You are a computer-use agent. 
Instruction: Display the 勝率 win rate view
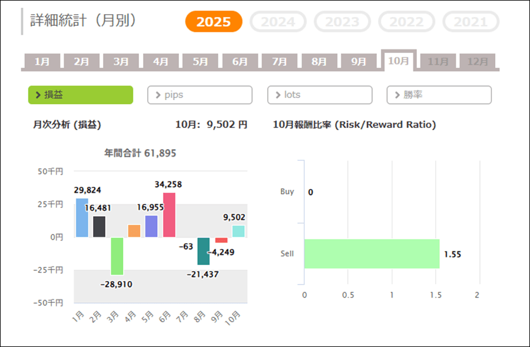[439, 95]
